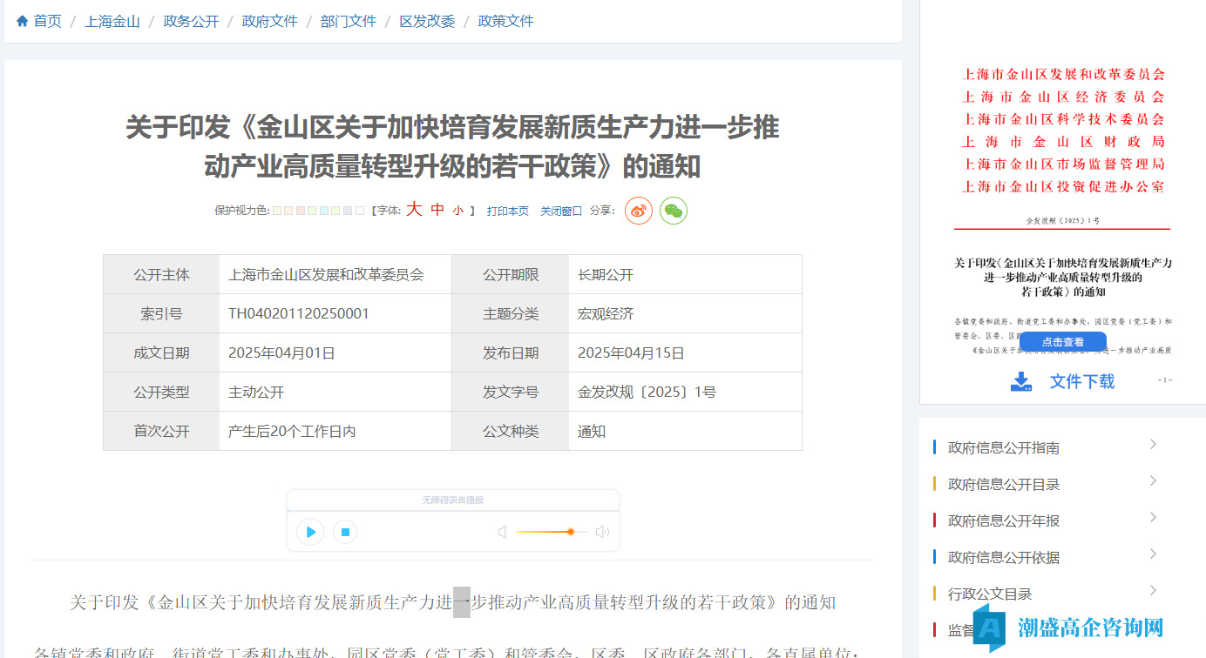Open 政务公开 in the breadcrumb
The height and width of the screenshot is (658, 1206).
[191, 21]
